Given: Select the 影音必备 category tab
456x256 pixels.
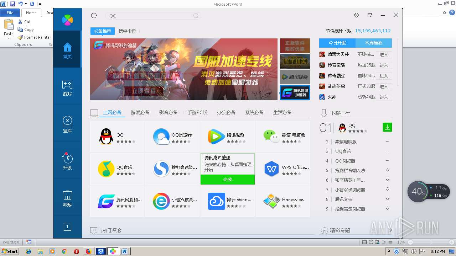Looking at the screenshot, I should tap(168, 112).
